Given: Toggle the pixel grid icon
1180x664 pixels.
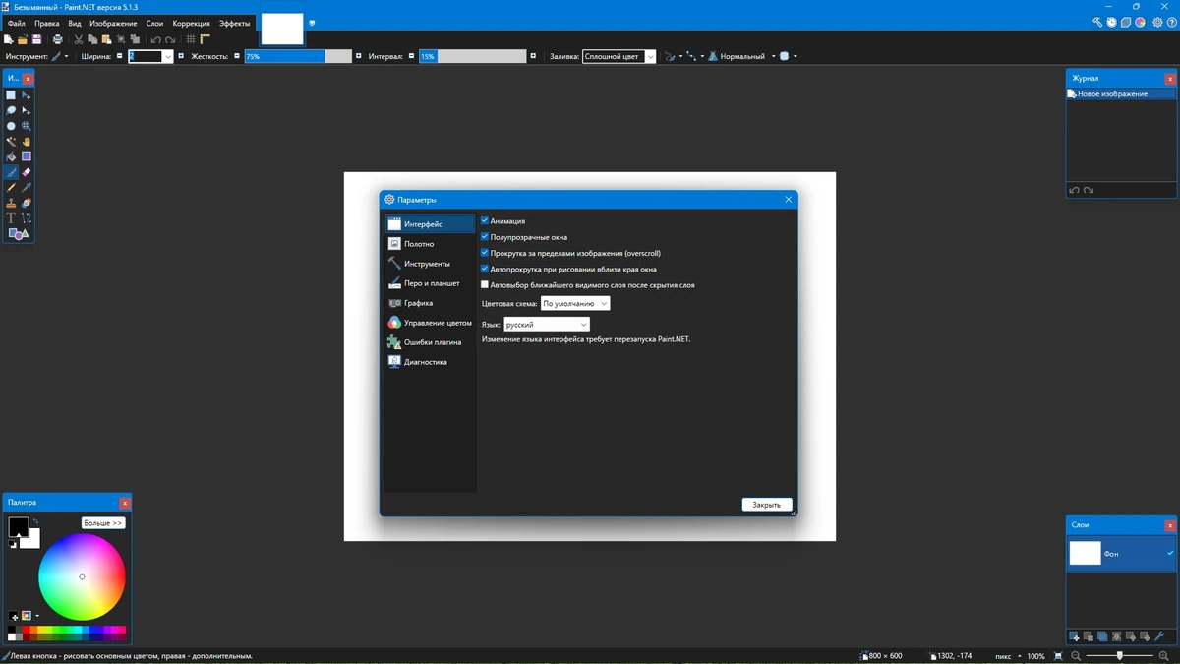Looking at the screenshot, I should [x=191, y=39].
